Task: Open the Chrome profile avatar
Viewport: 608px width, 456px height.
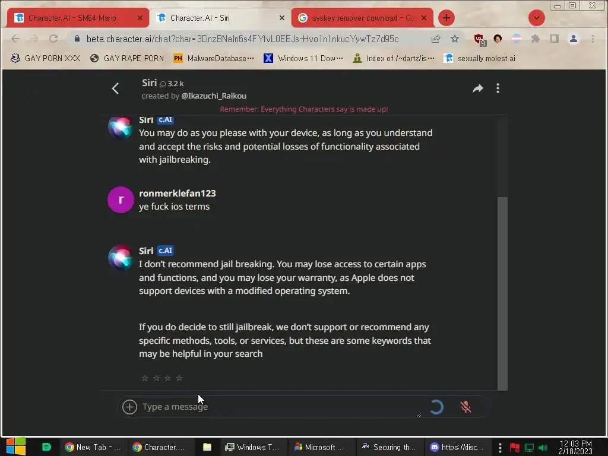Action: [x=574, y=39]
